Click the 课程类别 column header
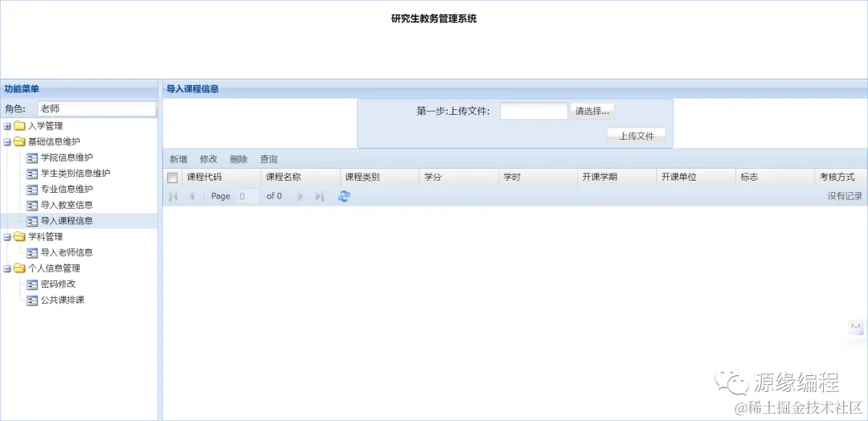Image resolution: width=868 pixels, height=421 pixels. 379,178
